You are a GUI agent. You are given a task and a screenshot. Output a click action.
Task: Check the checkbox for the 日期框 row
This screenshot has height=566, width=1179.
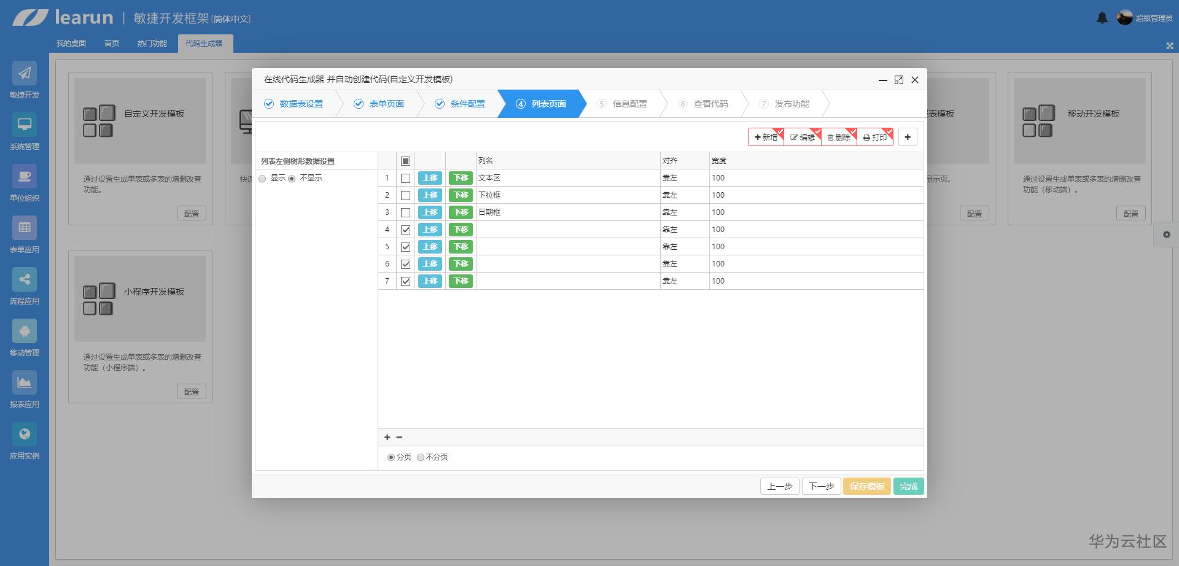(x=405, y=212)
